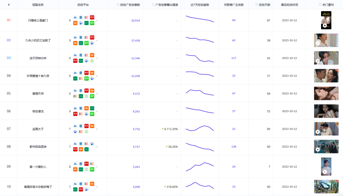
Task: Click the Baidu paw icon in row 08 都市极品医神
Action: click(x=92, y=144)
